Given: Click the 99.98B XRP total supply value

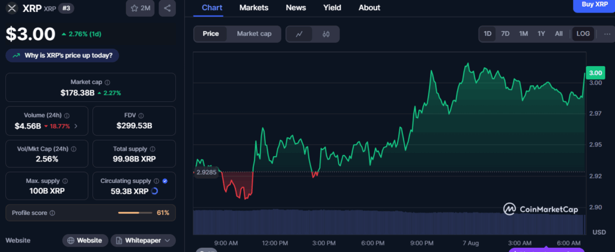Looking at the screenshot, I should [134, 159].
